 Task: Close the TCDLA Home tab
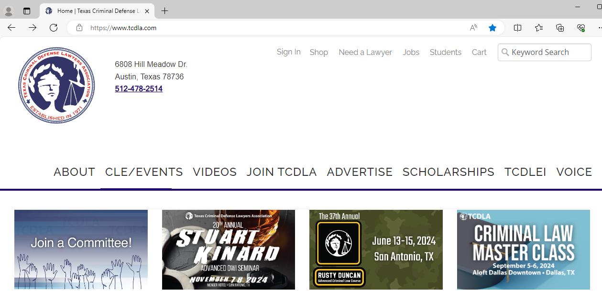pos(147,11)
